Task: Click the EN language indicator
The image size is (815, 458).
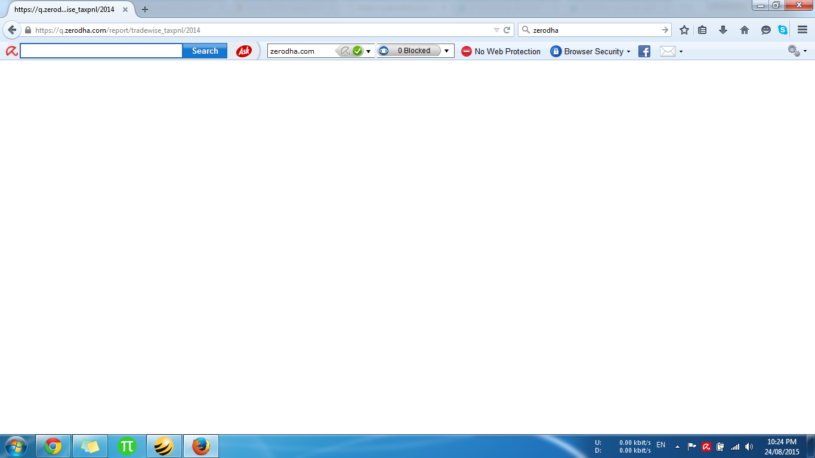Action: [x=660, y=445]
